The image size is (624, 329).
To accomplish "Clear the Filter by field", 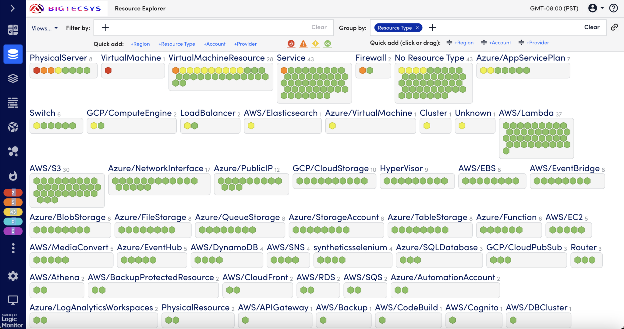I will (319, 27).
